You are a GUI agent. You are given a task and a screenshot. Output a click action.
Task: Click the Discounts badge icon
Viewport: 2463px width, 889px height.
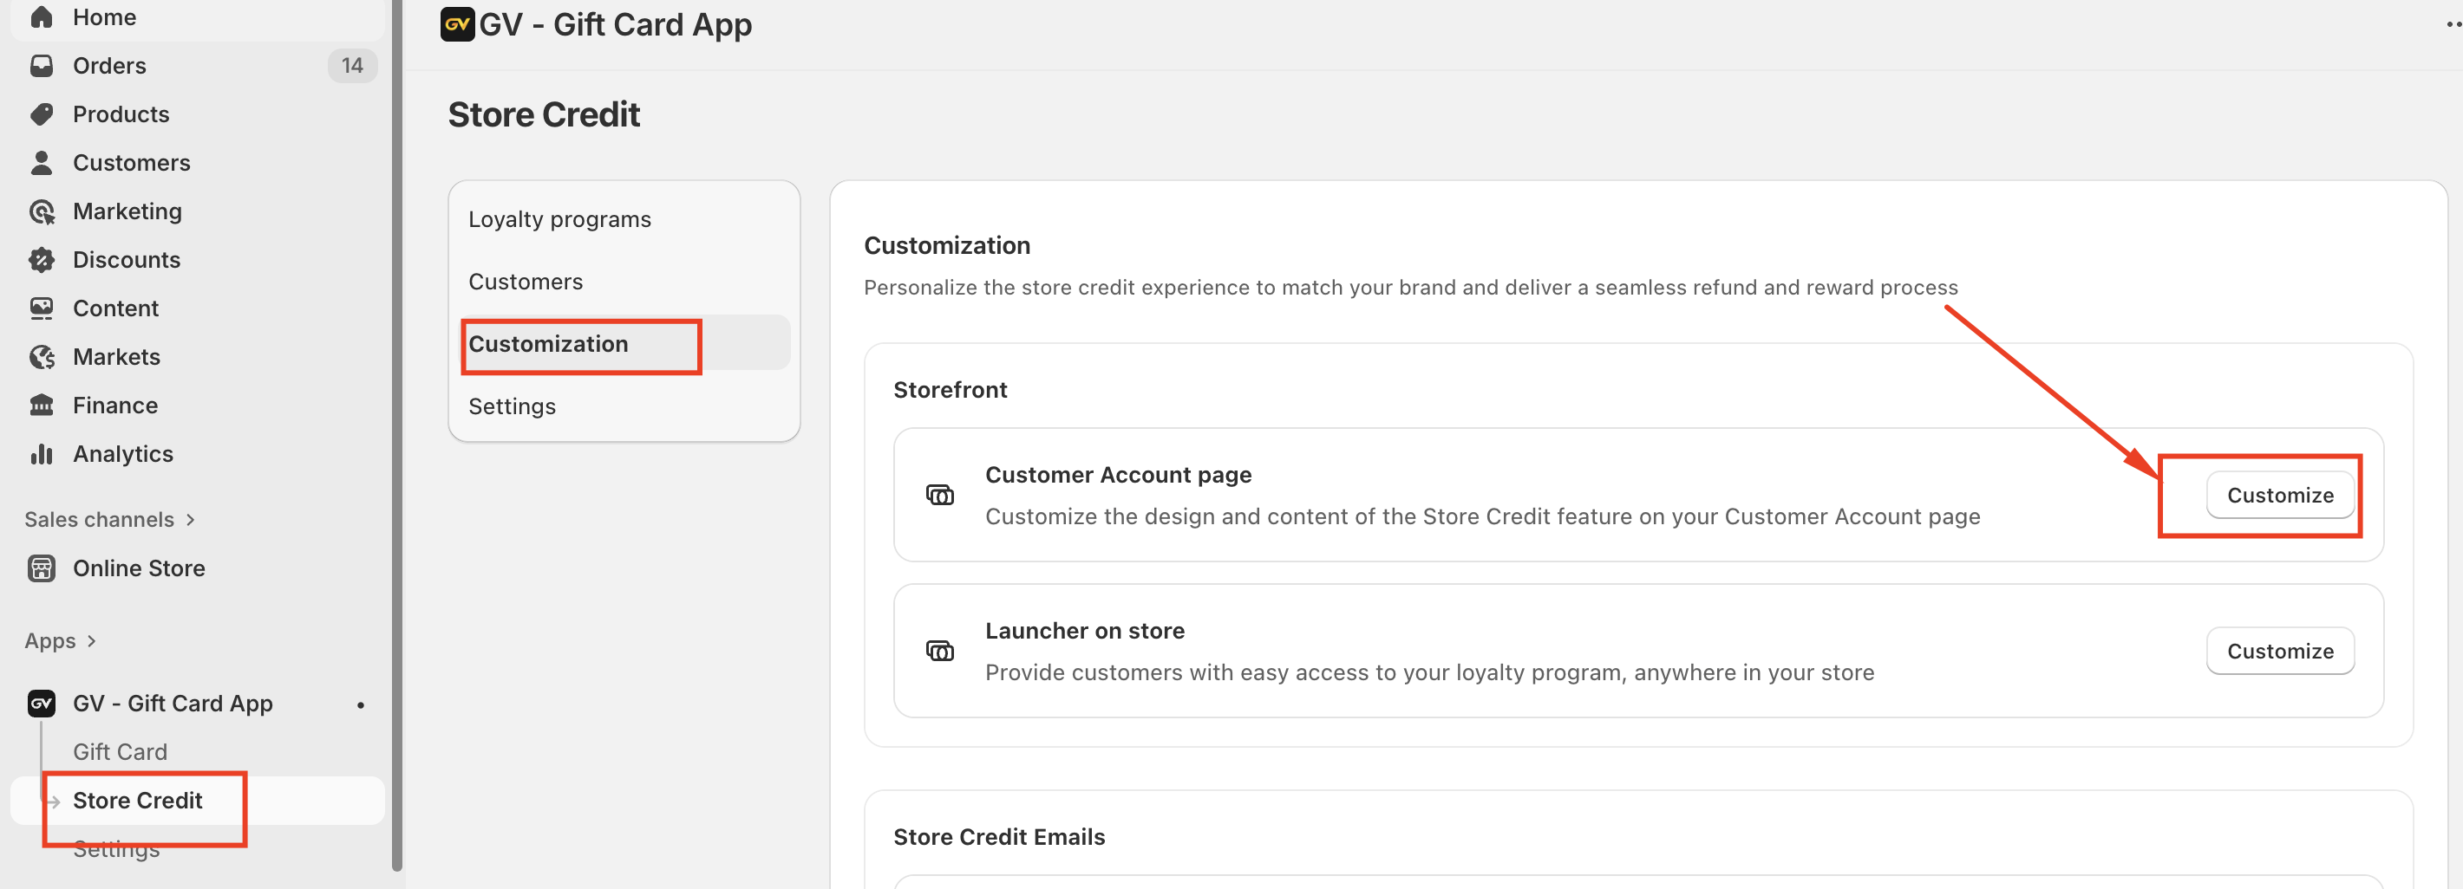click(x=41, y=260)
